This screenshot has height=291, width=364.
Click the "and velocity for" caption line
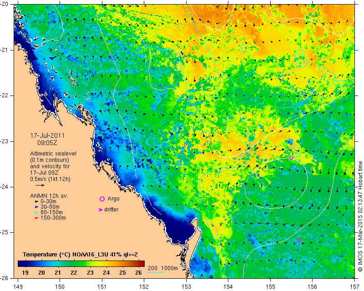pos(50,166)
